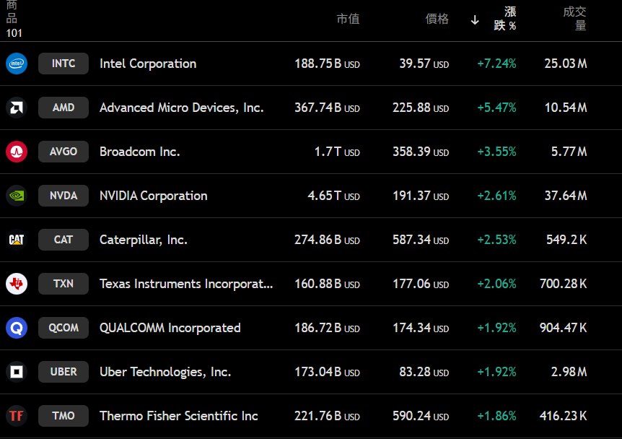This screenshot has height=439, width=622.
Task: Click the Intel logo icon
Action: click(16, 64)
